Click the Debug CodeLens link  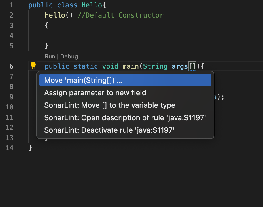pos(69,57)
